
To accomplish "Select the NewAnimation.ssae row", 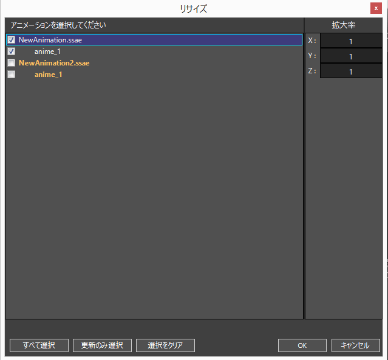I will 154,40.
